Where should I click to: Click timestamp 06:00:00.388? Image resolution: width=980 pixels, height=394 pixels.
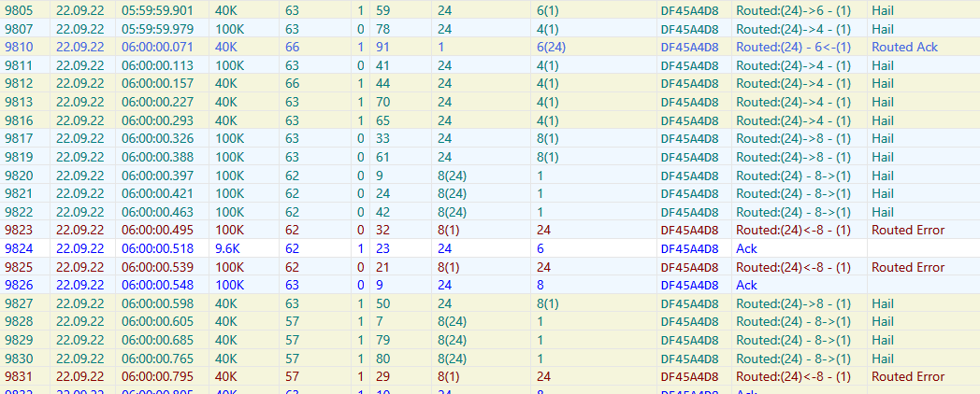(157, 157)
